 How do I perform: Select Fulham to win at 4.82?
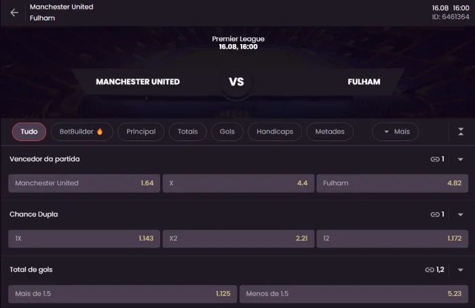coord(392,183)
